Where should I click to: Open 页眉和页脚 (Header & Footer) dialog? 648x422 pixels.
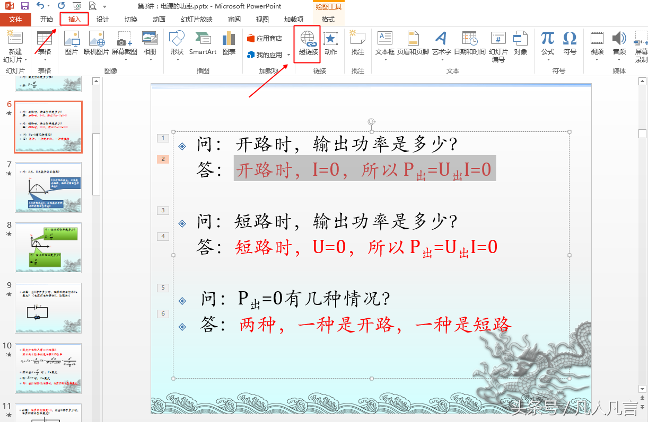pos(414,43)
